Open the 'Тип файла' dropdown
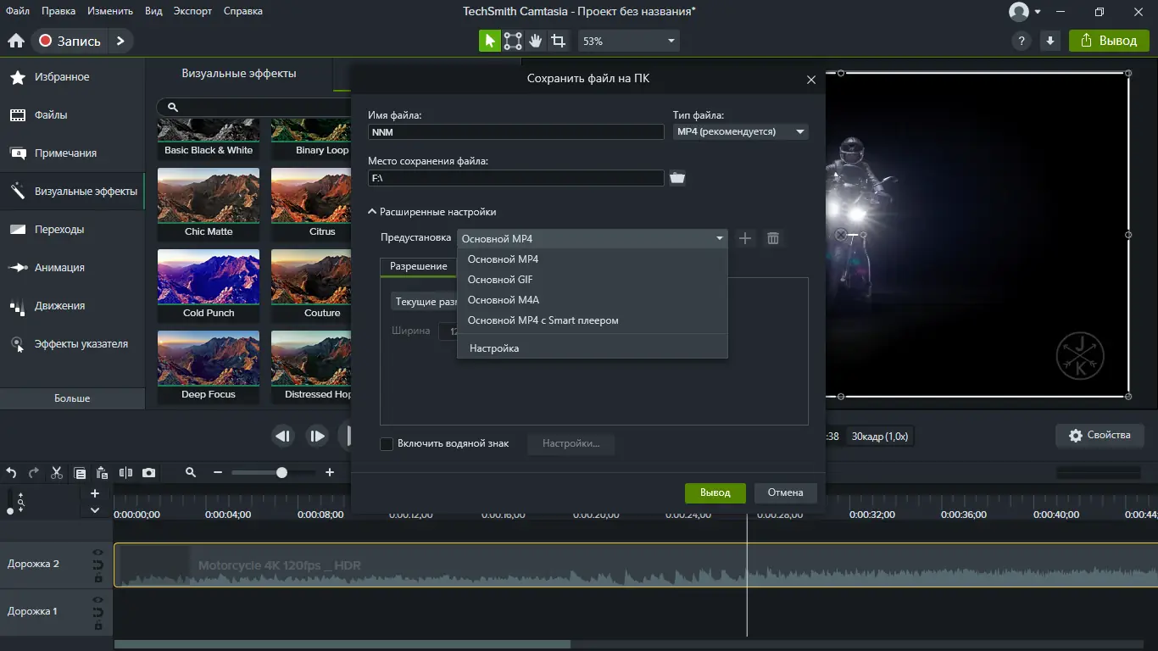Image resolution: width=1158 pixels, height=651 pixels. point(740,132)
